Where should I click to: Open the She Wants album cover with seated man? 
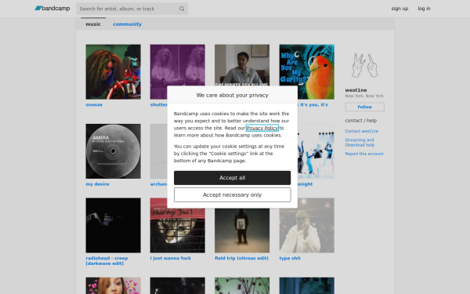(242, 65)
